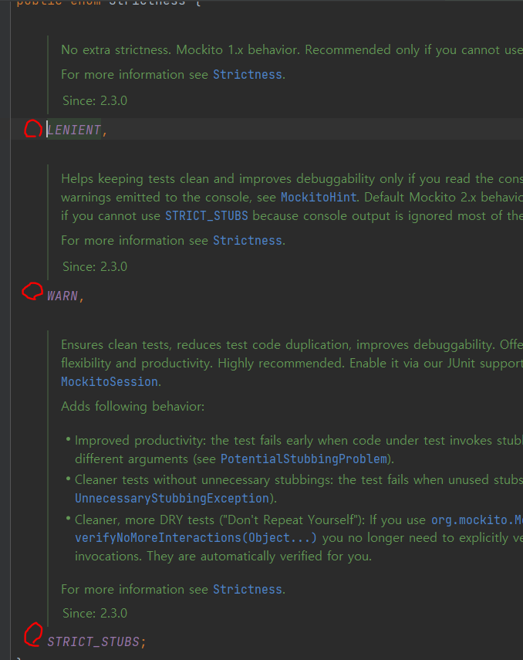Open Strictness link in WARN documentation
This screenshot has width=523, height=660.
(248, 240)
